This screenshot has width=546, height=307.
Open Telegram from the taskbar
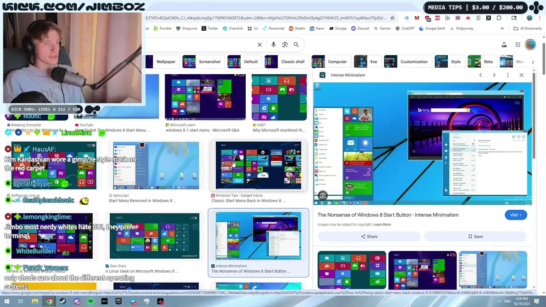133,301
